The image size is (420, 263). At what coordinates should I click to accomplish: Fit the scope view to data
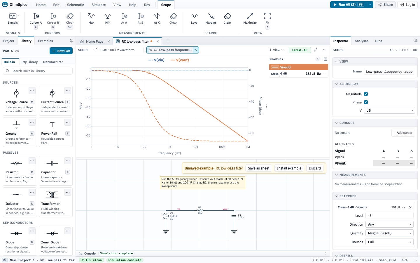(x=267, y=20)
